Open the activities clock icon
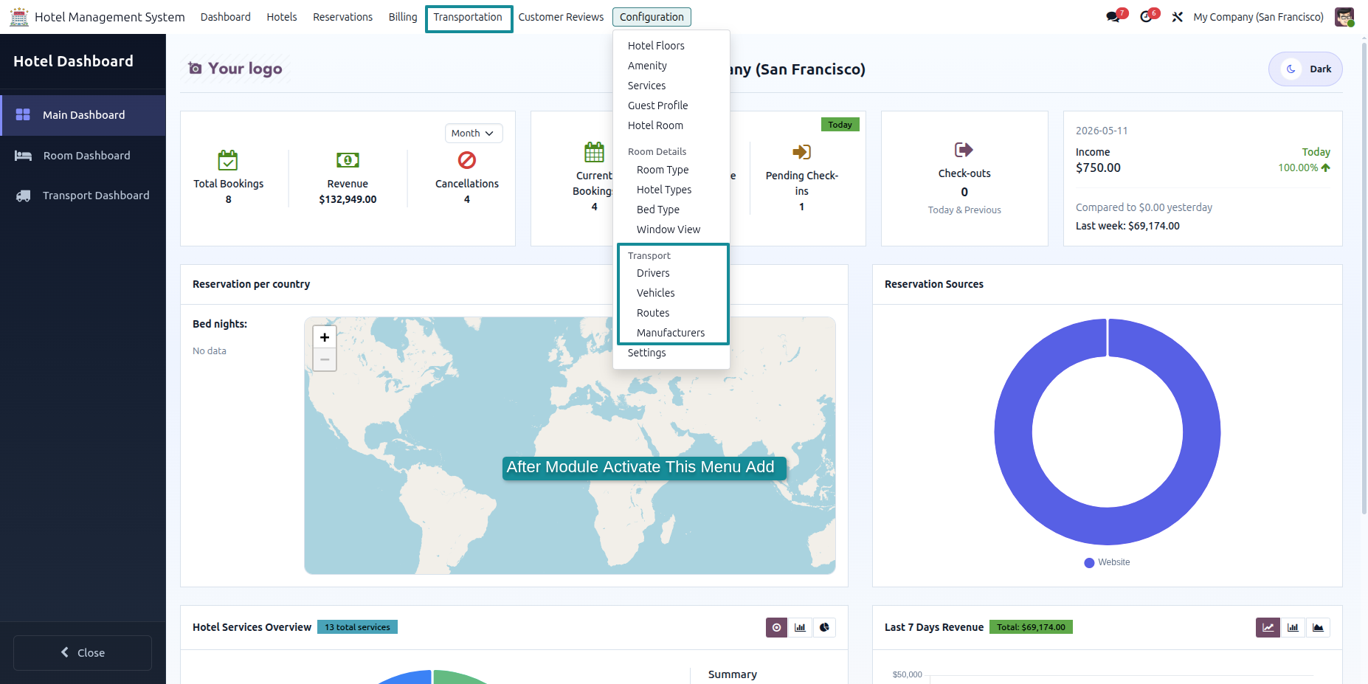The width and height of the screenshot is (1368, 684). click(x=1146, y=17)
